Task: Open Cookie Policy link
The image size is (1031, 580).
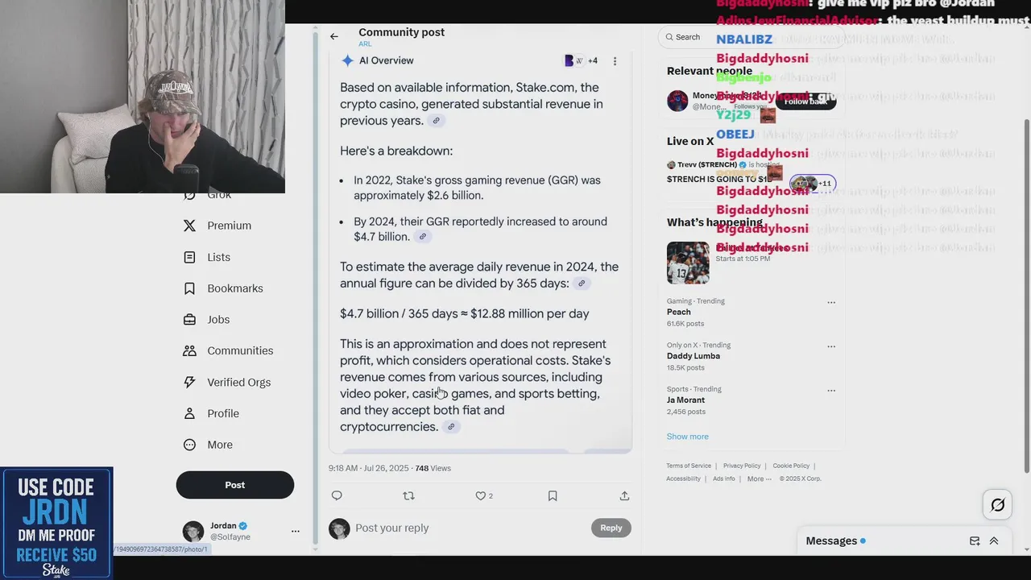Action: tap(791, 466)
